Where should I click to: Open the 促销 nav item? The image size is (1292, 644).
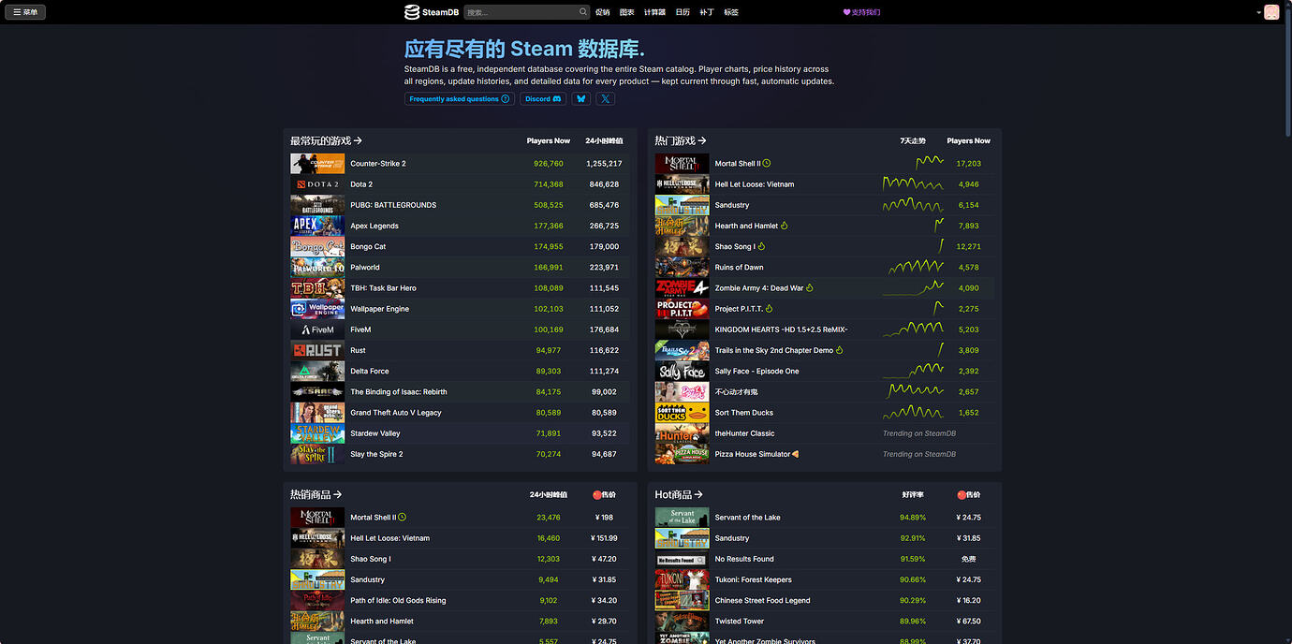point(603,12)
